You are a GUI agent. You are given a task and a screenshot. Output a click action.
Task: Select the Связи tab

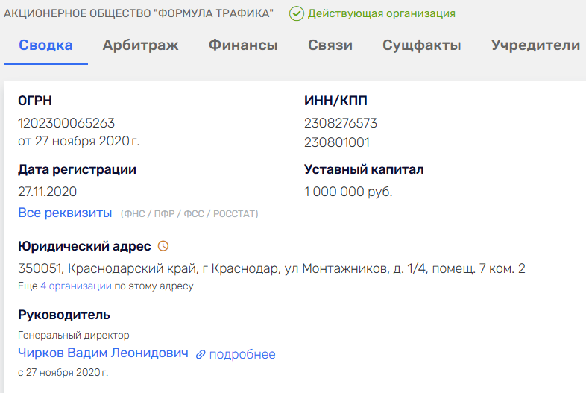(x=330, y=45)
